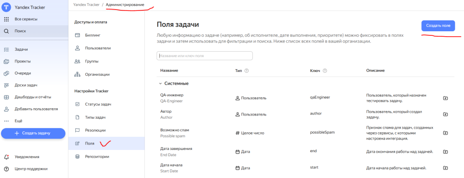Click the Дата завершения field name
This screenshot has width=464, height=178.
(x=176, y=149)
